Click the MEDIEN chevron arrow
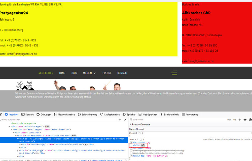 [x=94, y=73]
